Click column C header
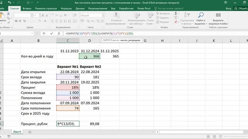Screen dimensions: 248x139 point(68,41)
